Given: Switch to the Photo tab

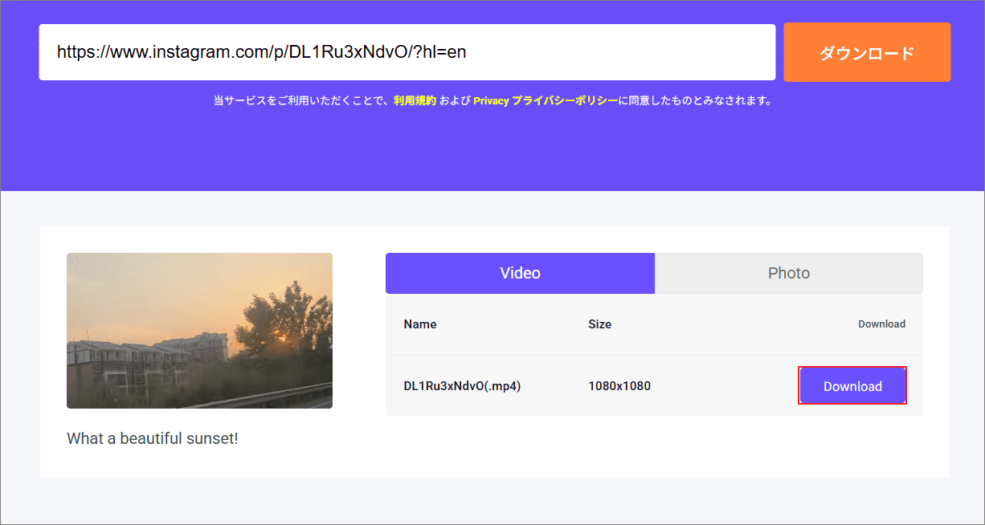Looking at the screenshot, I should point(788,273).
